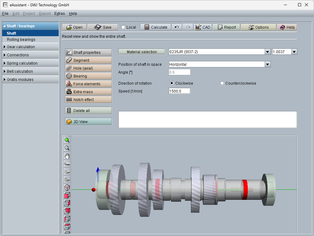
Task: Select the isometric cube view icon
Action: pos(67,188)
